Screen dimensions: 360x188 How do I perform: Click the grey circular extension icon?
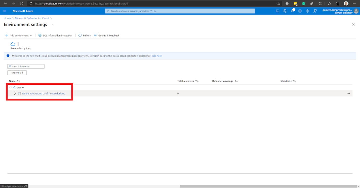pos(287,4)
